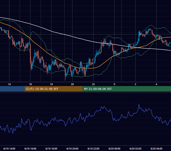171x151 pixels.
Task: Click the 4 hour label on price chart axis
Action: (x=156, y=84)
